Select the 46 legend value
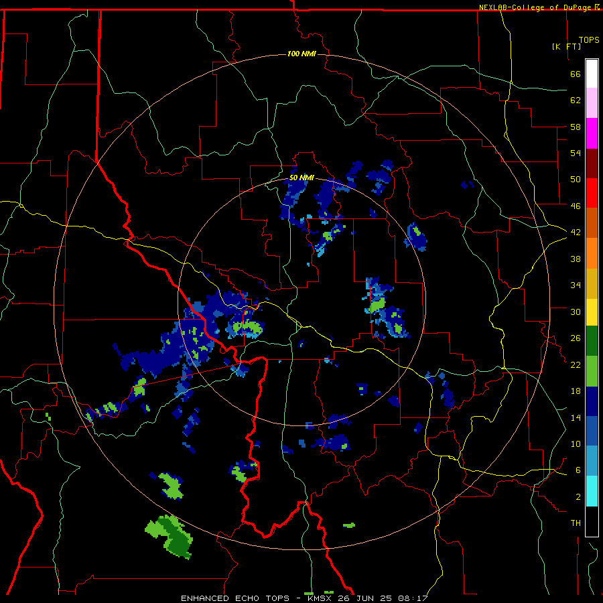 (576, 206)
